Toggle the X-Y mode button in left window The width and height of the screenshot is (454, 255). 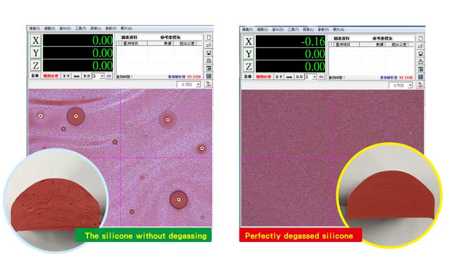click(66, 75)
